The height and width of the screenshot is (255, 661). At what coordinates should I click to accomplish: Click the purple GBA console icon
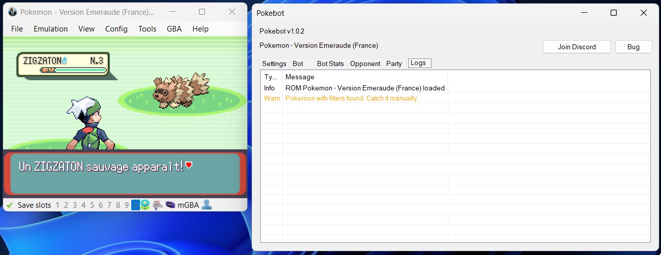170,205
